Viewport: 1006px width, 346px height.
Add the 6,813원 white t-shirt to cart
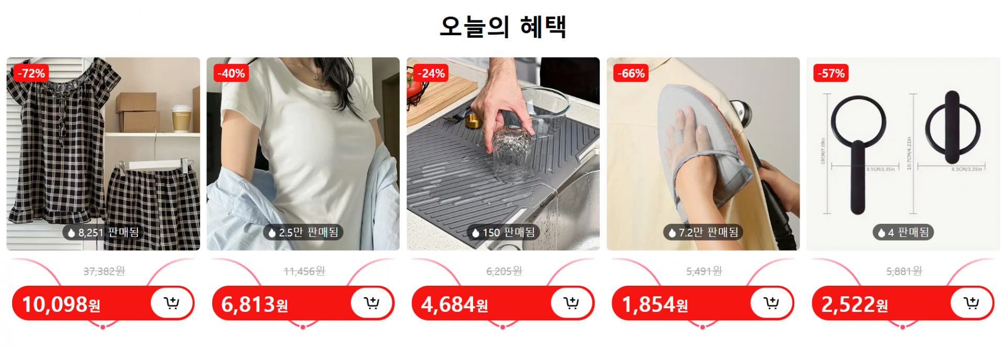[372, 303]
